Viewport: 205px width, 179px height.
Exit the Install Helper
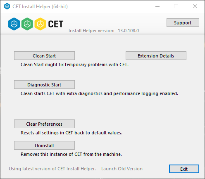click(184, 169)
